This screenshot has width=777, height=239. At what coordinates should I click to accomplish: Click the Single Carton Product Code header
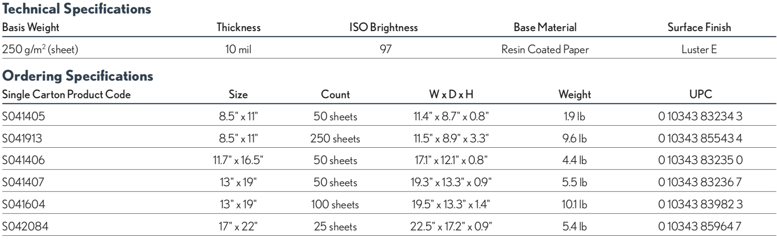(x=66, y=95)
